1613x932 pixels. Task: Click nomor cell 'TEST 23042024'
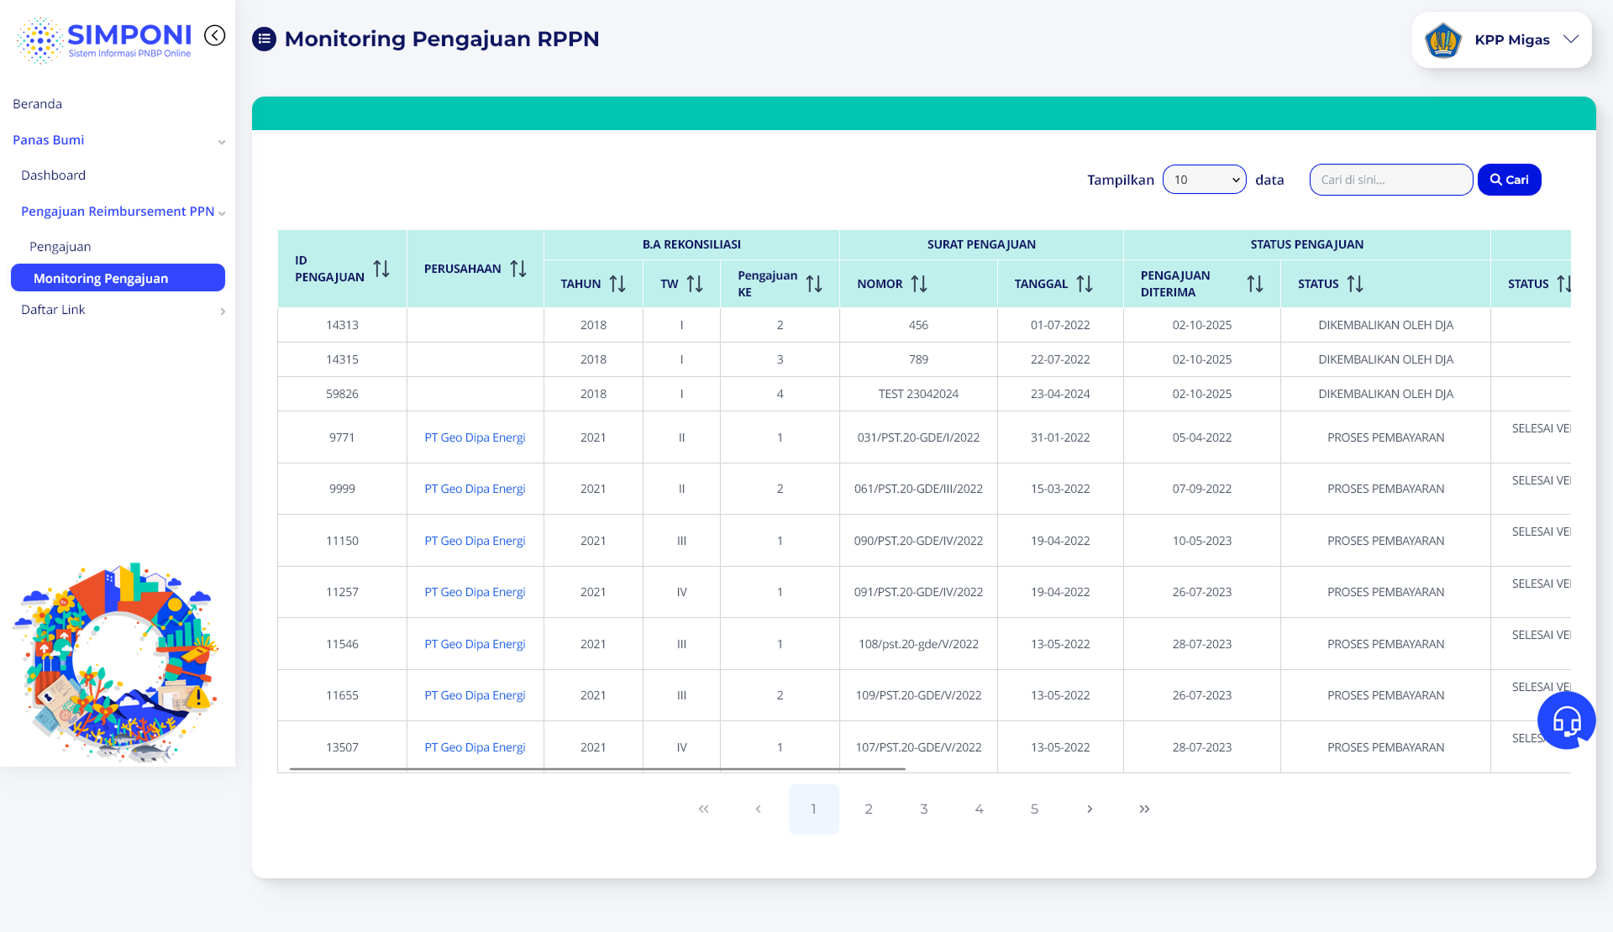[x=918, y=394]
